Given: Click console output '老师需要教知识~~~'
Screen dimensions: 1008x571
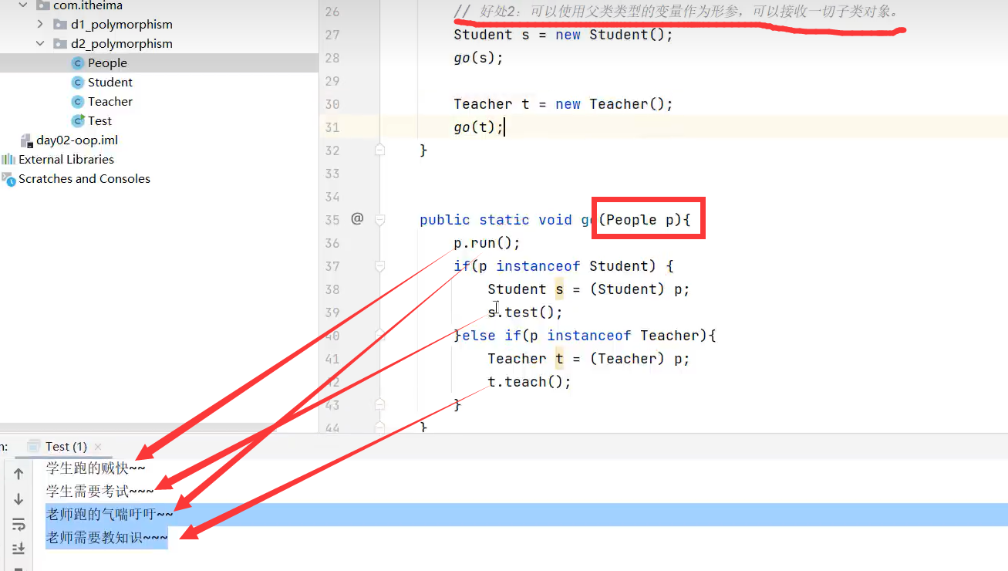Looking at the screenshot, I should coord(106,537).
